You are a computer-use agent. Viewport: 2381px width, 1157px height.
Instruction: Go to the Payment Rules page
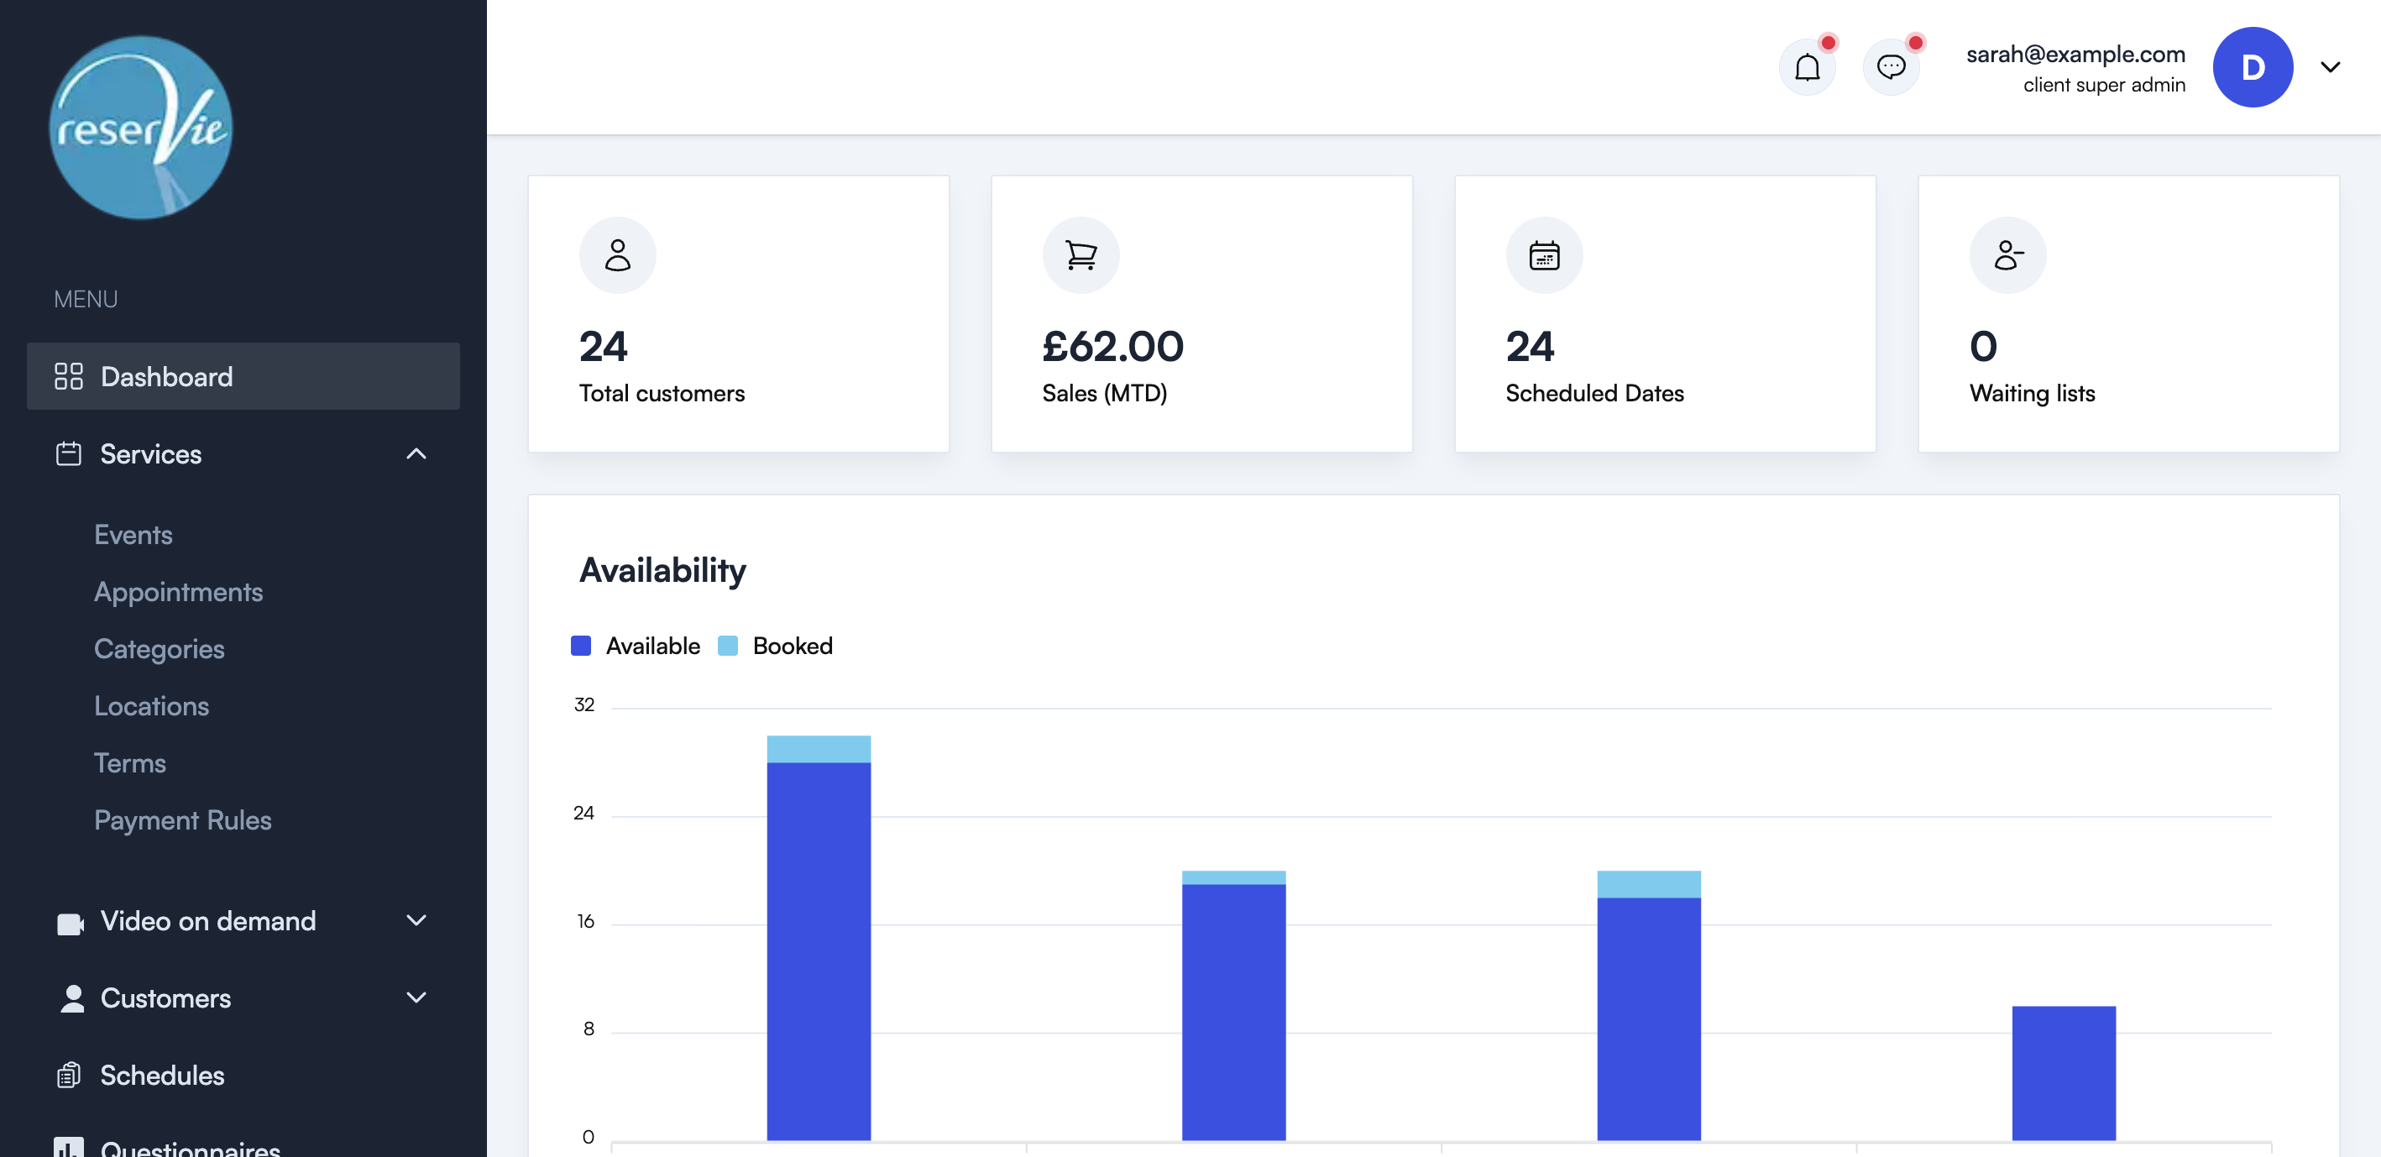182,819
